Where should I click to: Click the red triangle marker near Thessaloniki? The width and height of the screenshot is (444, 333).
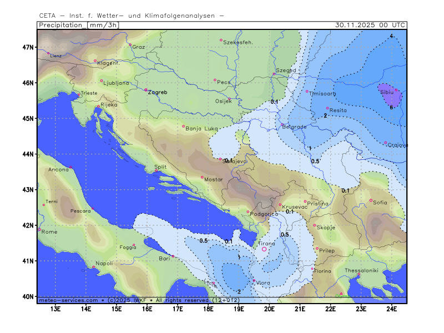pyautogui.click(x=341, y=294)
